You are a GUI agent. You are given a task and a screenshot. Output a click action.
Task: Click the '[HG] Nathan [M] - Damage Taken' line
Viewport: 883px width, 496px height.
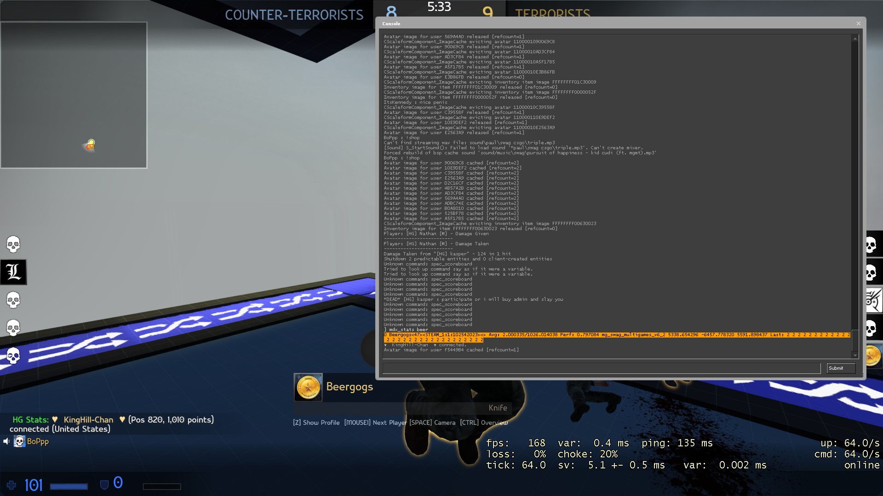tap(436, 244)
